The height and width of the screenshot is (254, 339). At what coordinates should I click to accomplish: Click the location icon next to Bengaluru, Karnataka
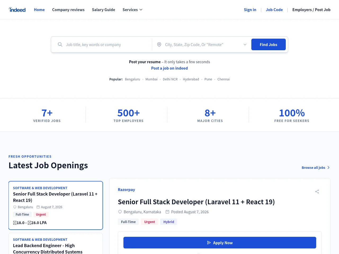point(120,212)
